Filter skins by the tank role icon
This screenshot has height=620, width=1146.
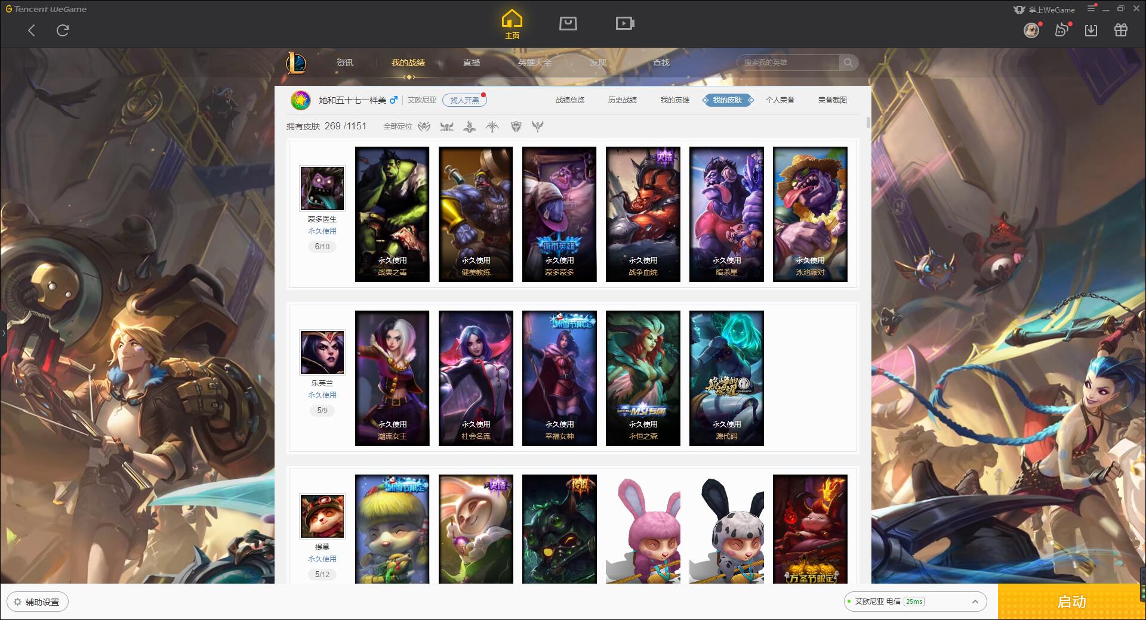pyautogui.click(x=516, y=126)
